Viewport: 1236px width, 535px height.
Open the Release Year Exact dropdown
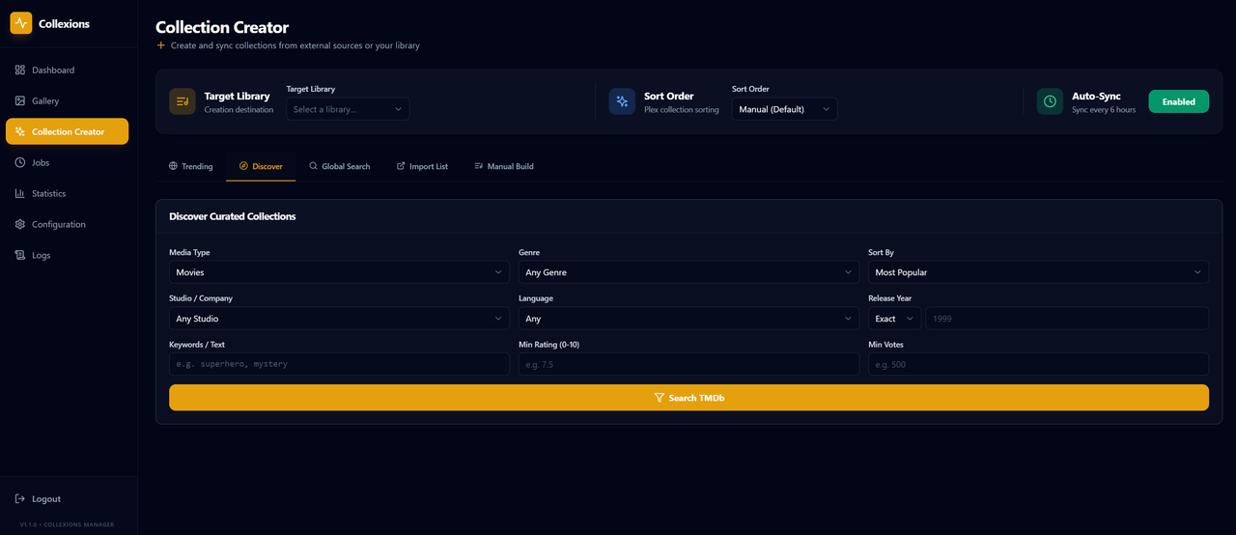click(x=895, y=319)
